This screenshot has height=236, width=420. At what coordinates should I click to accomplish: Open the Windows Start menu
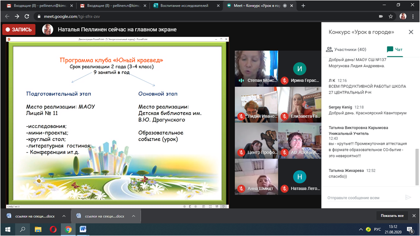coord(8,229)
